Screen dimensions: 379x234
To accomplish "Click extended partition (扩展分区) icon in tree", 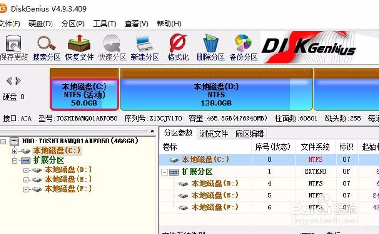I will coord(26,161).
